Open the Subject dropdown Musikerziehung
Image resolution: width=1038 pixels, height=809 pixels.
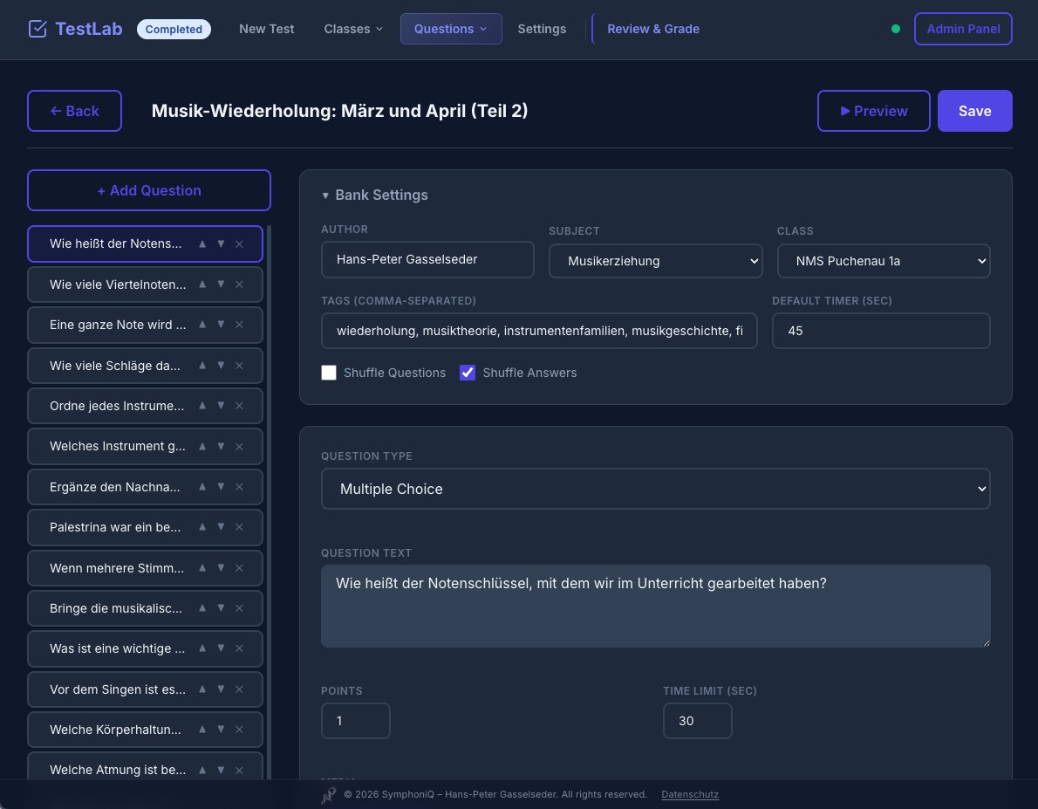[655, 261]
